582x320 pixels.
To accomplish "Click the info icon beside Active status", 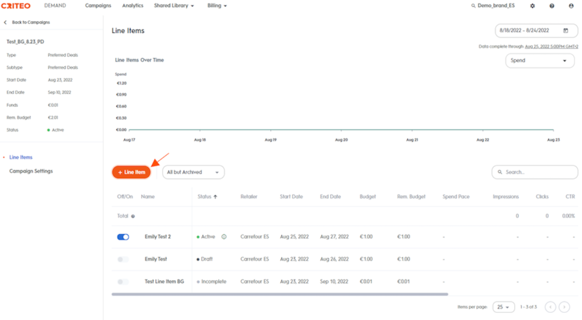I will pos(224,237).
